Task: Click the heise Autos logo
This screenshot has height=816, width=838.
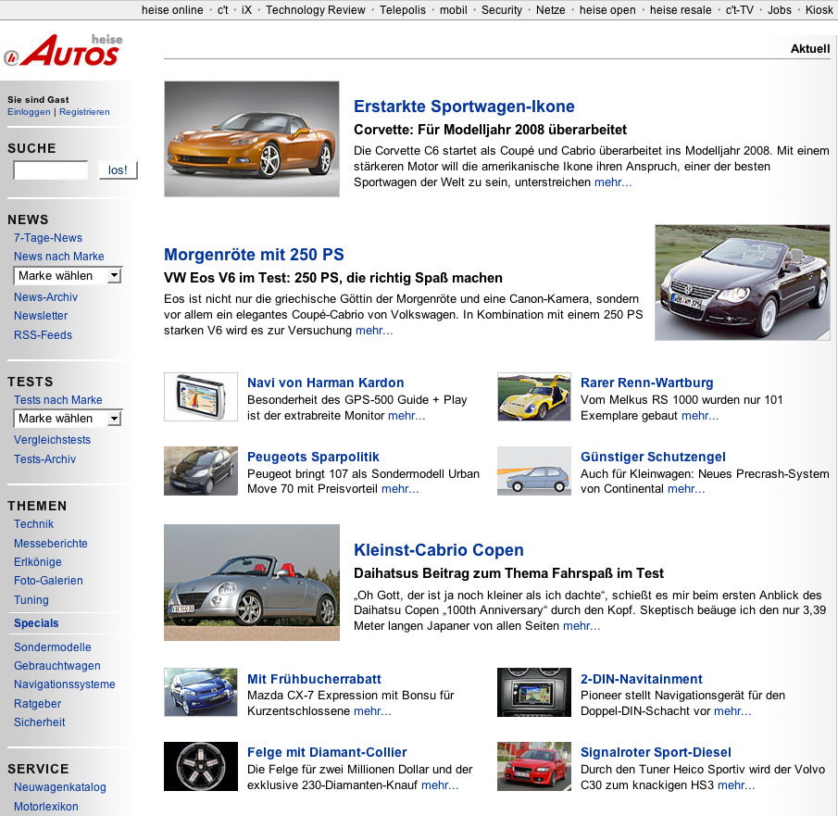Action: pos(64,51)
